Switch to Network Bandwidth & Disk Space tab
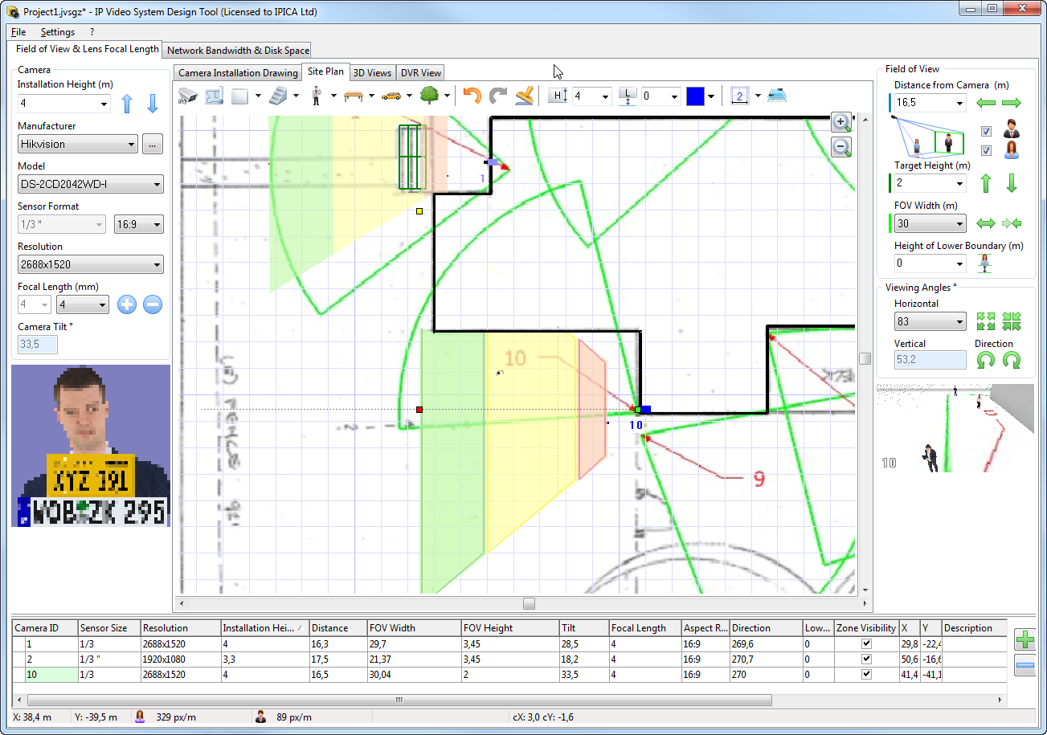The image size is (1047, 735). tap(238, 51)
